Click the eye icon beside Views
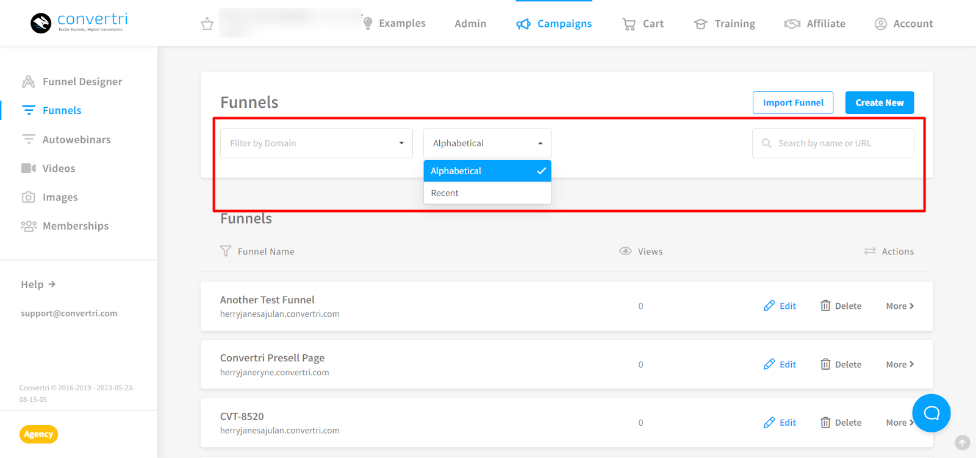The width and height of the screenshot is (976, 458). coord(625,251)
